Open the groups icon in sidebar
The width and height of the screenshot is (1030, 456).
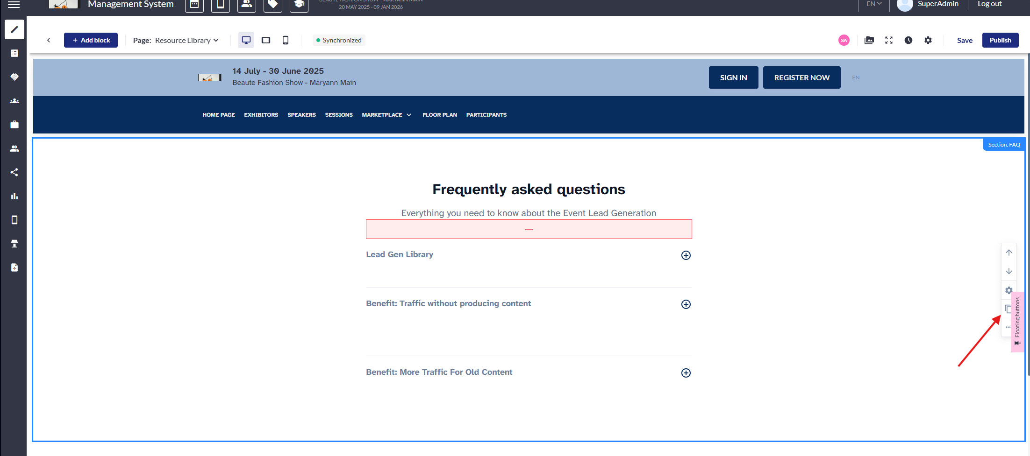tap(14, 101)
